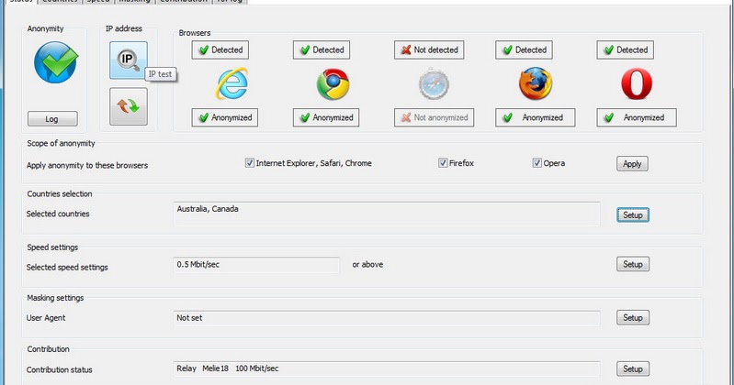
Task: Click the 'Selected speed settings' label
Action: [67, 268]
